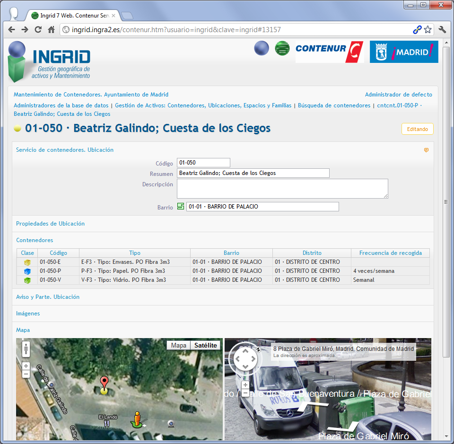Switch the map to Mapa view
The width and height of the screenshot is (454, 444).
coord(178,346)
